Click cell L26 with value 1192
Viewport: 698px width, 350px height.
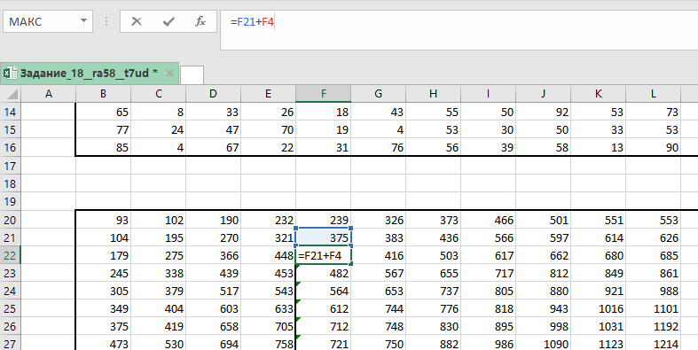click(x=653, y=326)
